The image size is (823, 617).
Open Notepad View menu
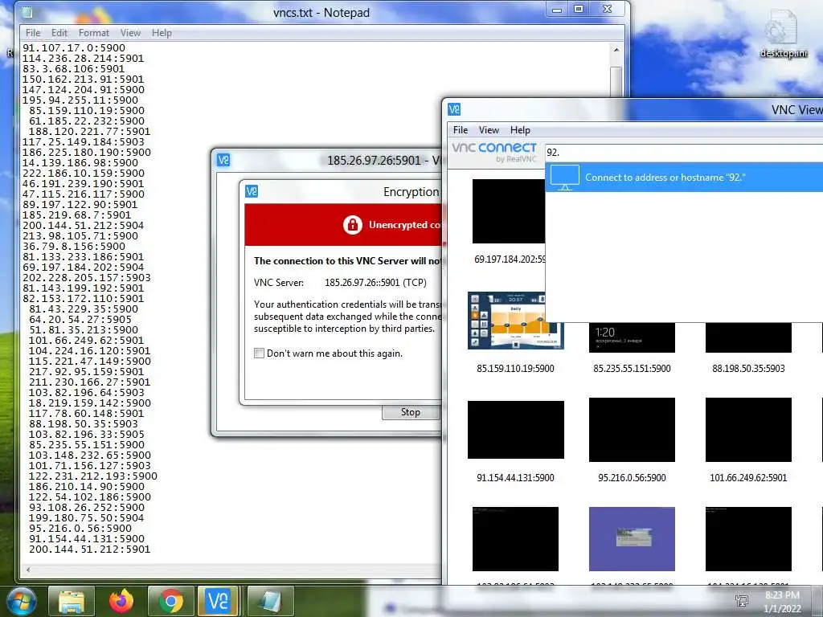(x=130, y=32)
